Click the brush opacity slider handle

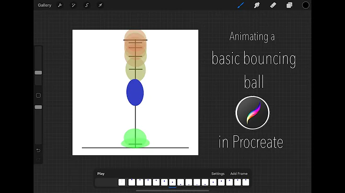(x=38, y=107)
